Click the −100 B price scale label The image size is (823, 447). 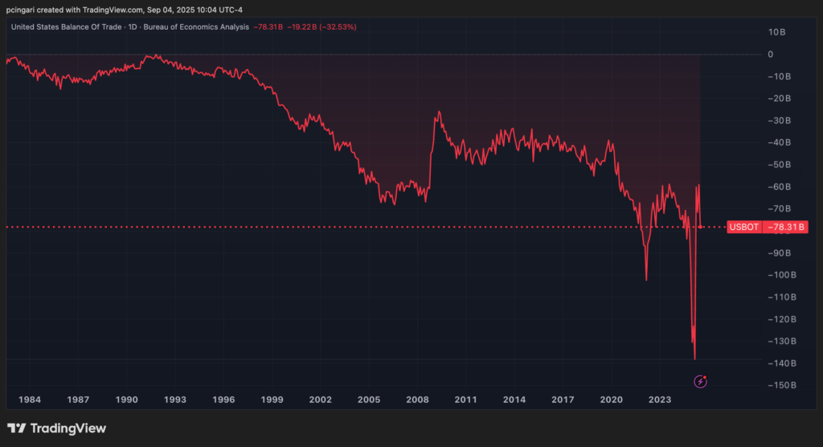[x=780, y=275]
